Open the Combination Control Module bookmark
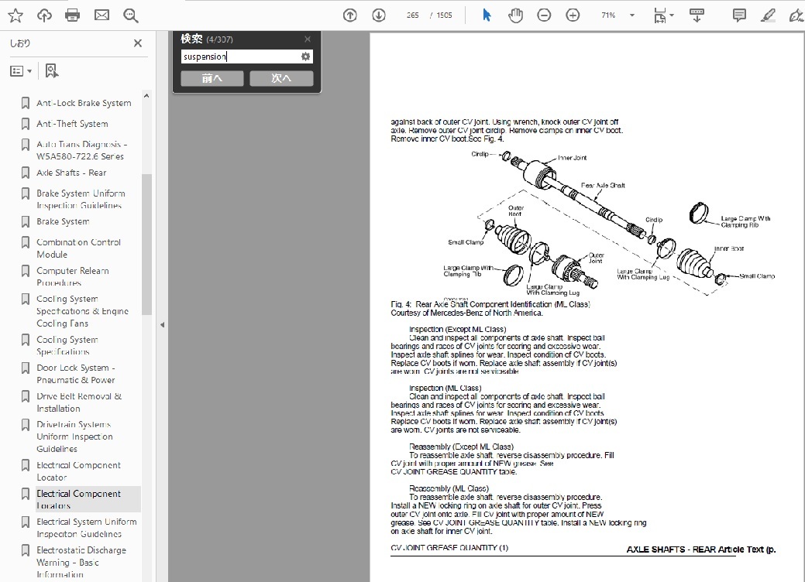 click(x=78, y=248)
